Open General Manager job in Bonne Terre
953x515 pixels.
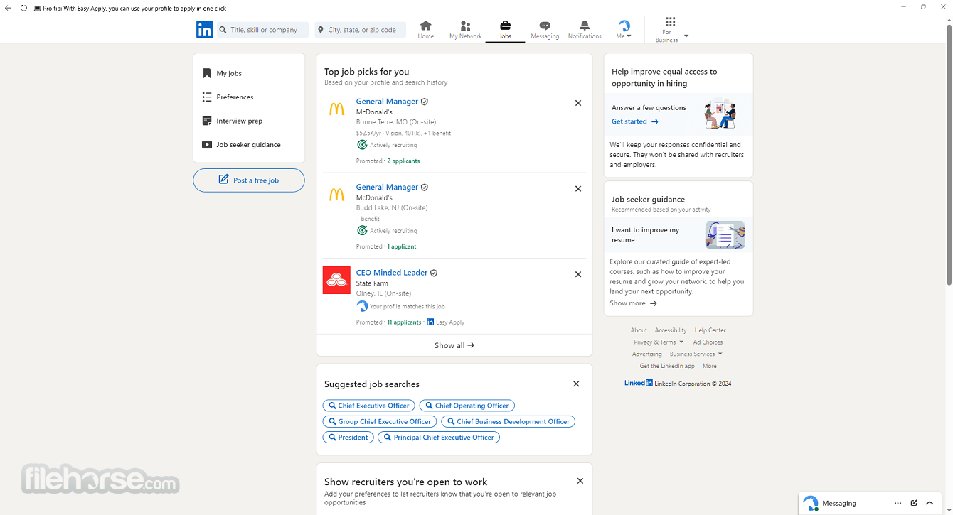tap(387, 102)
